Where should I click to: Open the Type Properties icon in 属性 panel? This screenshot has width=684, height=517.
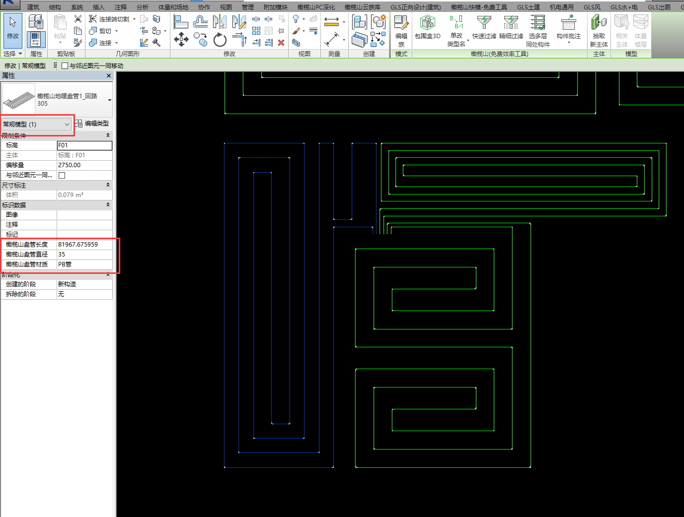pyautogui.click(x=35, y=21)
